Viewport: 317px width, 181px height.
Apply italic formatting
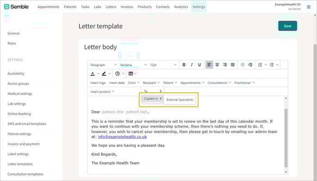click(192, 64)
